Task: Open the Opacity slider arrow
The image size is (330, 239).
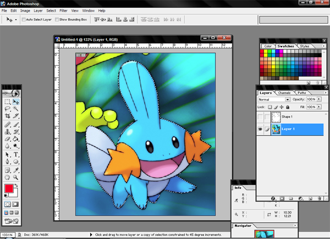Action: (x=319, y=99)
